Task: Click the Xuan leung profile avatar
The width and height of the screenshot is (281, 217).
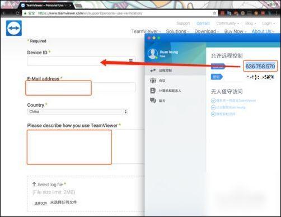Action: [153, 54]
